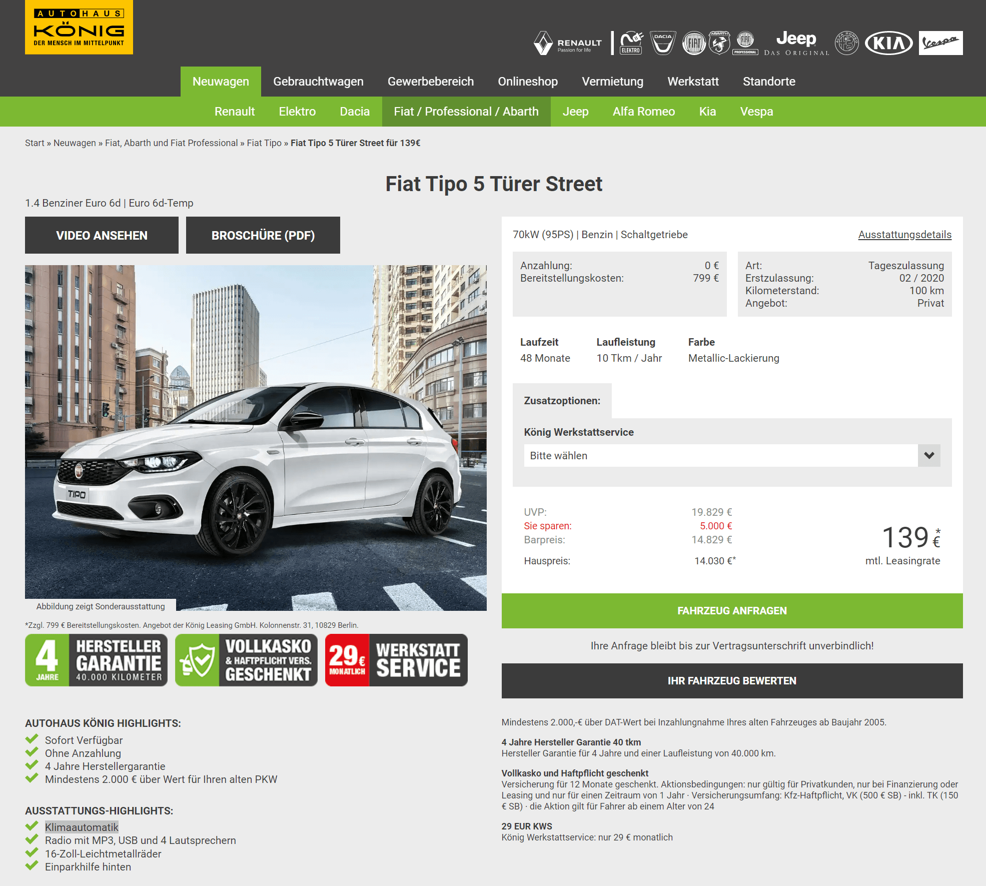Viewport: 986px width, 886px height.
Task: Go to Gebrauchtwagen menu
Action: click(x=318, y=82)
